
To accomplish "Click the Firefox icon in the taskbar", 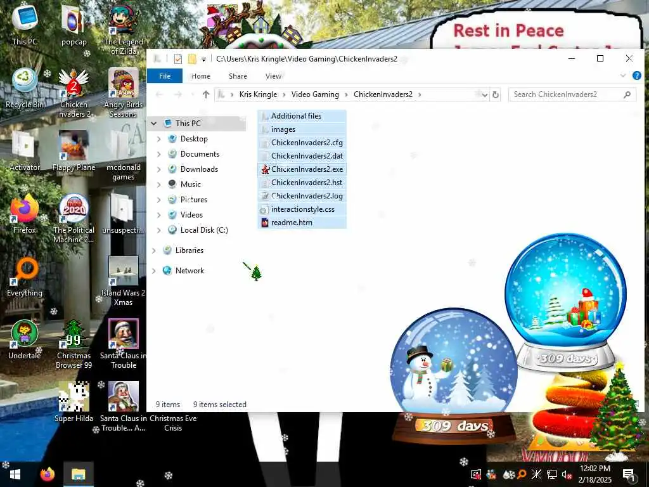I will click(x=48, y=474).
